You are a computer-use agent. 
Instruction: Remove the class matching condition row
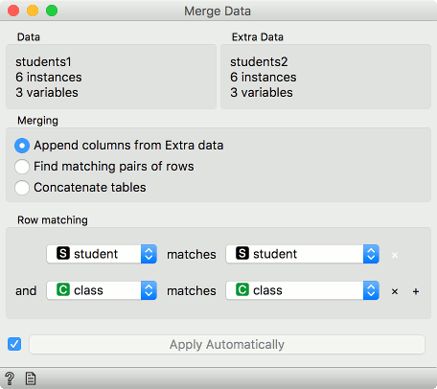point(395,291)
